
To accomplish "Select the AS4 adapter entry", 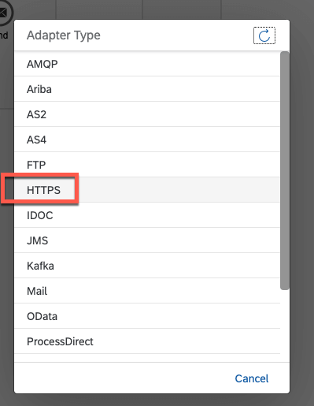I will pyautogui.click(x=147, y=140).
